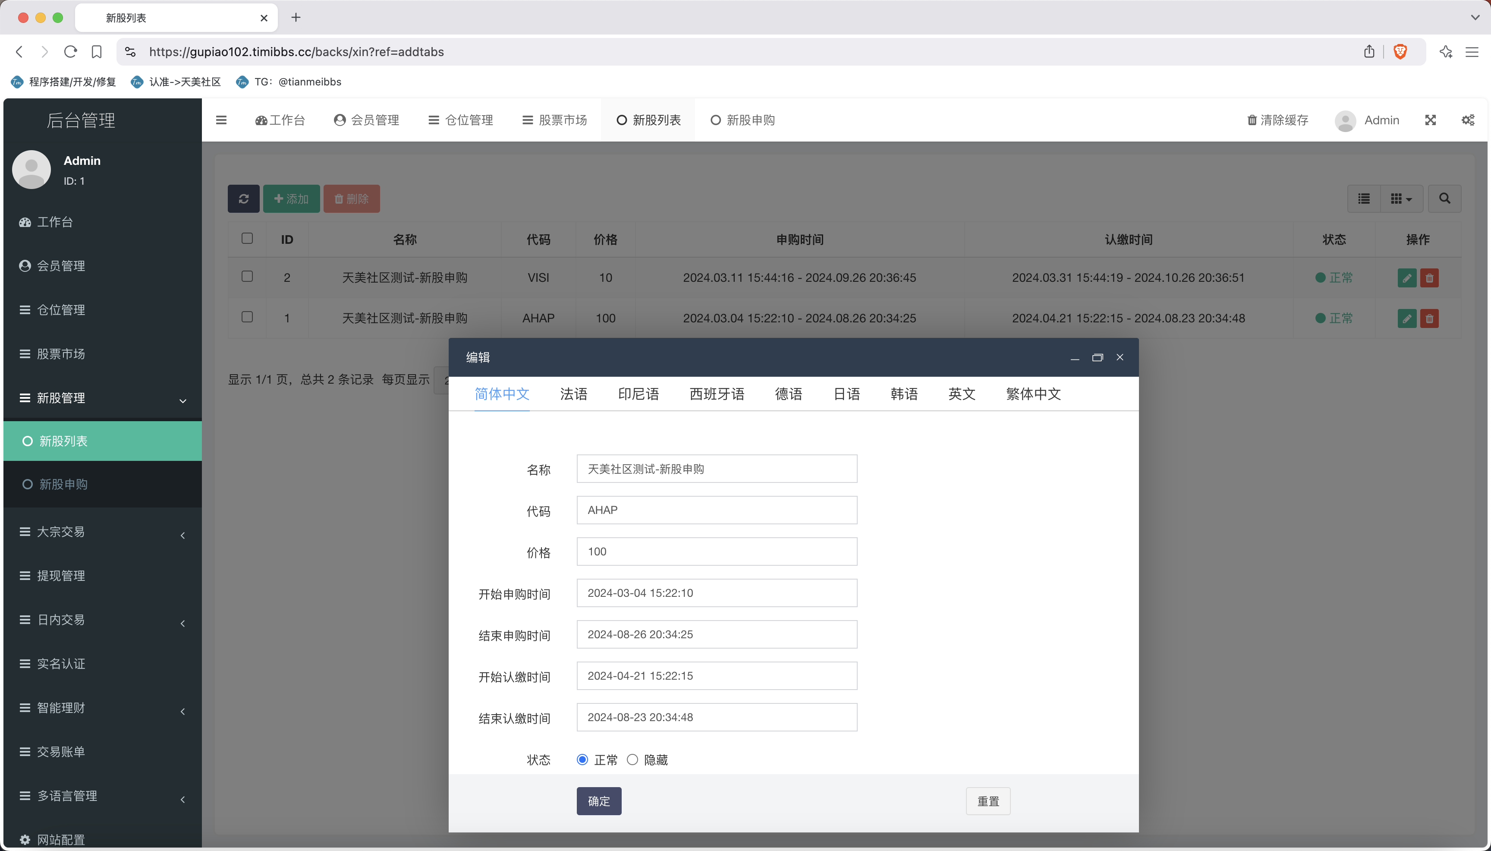
Task: Click the 确定 confirm button
Action: tap(599, 801)
